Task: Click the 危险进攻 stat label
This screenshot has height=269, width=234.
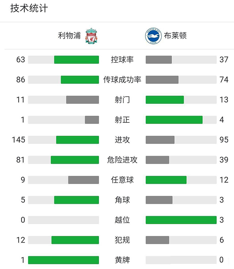Action: pyautogui.click(x=122, y=160)
